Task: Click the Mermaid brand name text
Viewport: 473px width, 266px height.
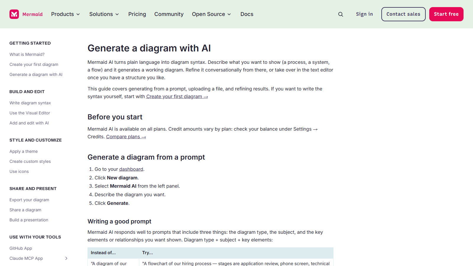Action: (x=33, y=14)
